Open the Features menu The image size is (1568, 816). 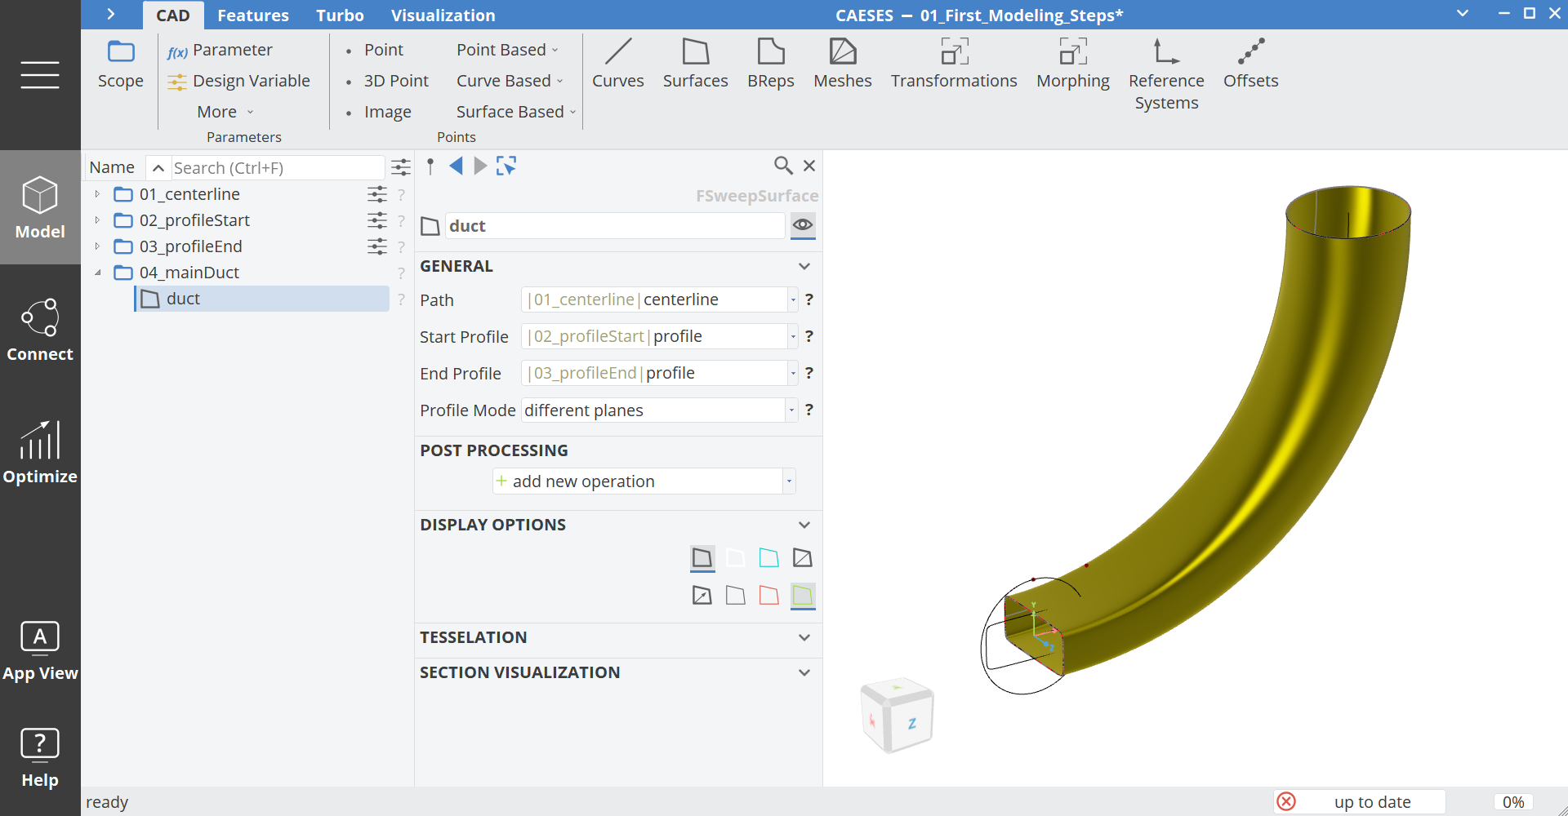pyautogui.click(x=253, y=15)
